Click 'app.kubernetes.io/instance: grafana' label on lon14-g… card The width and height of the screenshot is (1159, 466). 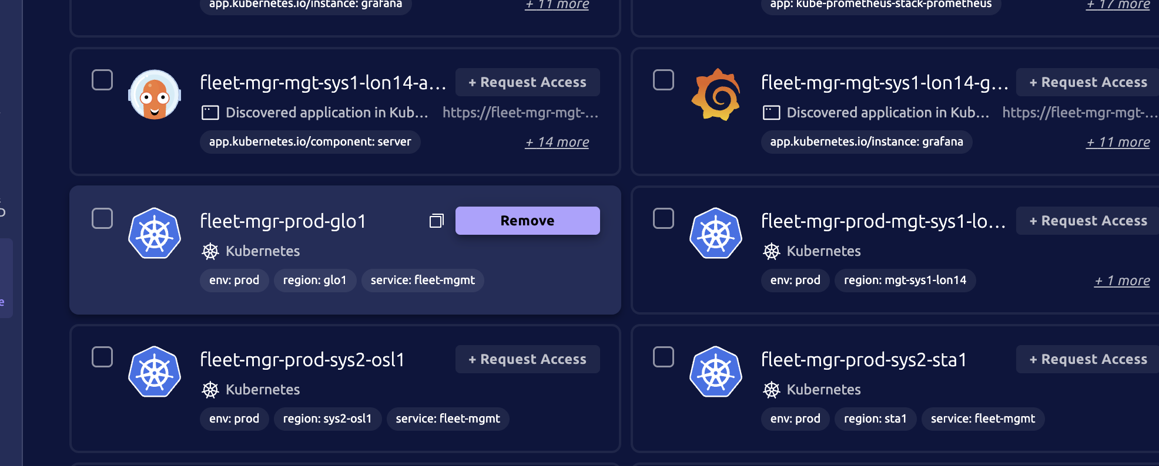[866, 141]
